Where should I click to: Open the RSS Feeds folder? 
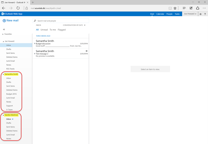click(x=10, y=69)
